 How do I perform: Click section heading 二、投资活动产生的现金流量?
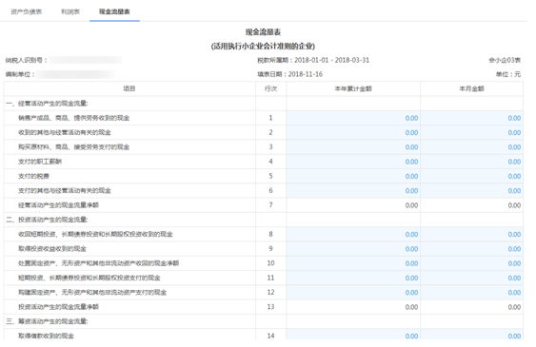(47, 220)
